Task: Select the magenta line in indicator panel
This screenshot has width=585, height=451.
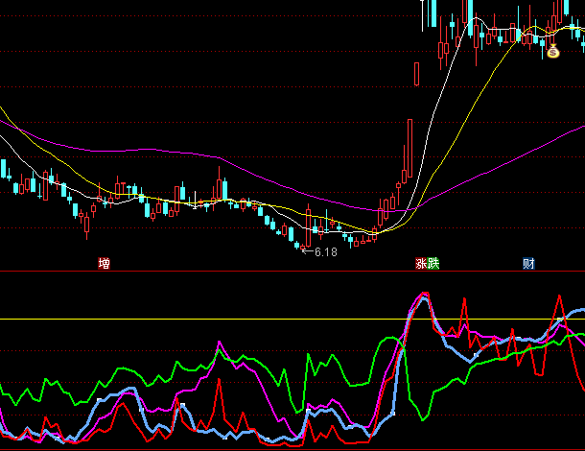Action: [x=222, y=345]
